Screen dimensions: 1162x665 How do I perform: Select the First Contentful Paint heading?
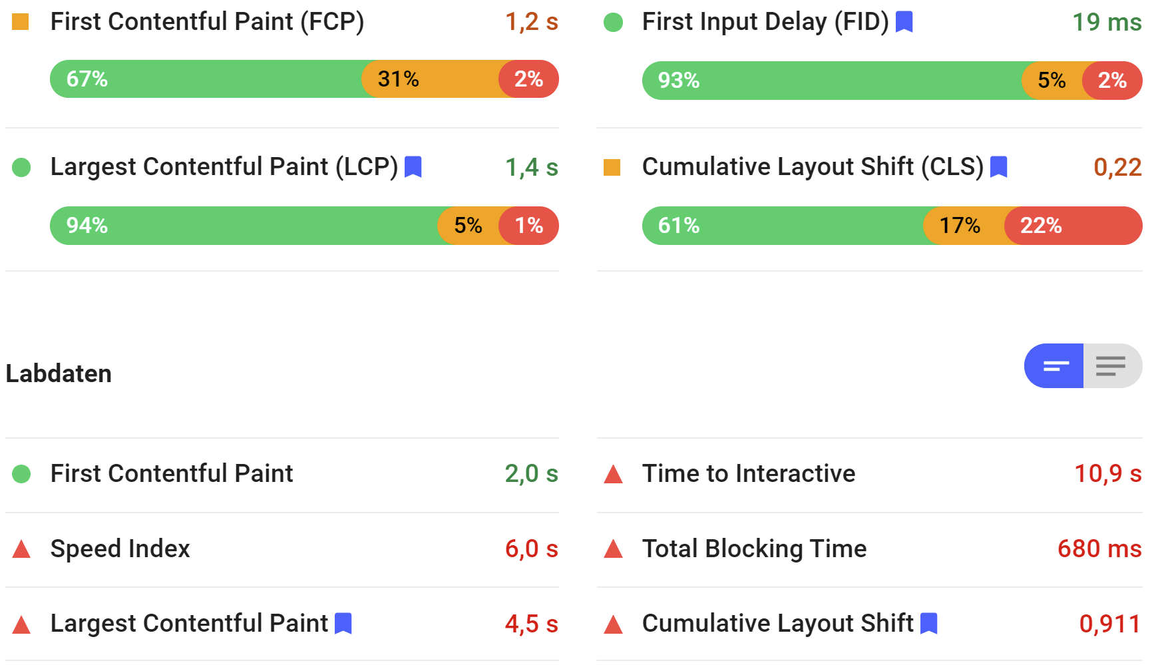[171, 474]
